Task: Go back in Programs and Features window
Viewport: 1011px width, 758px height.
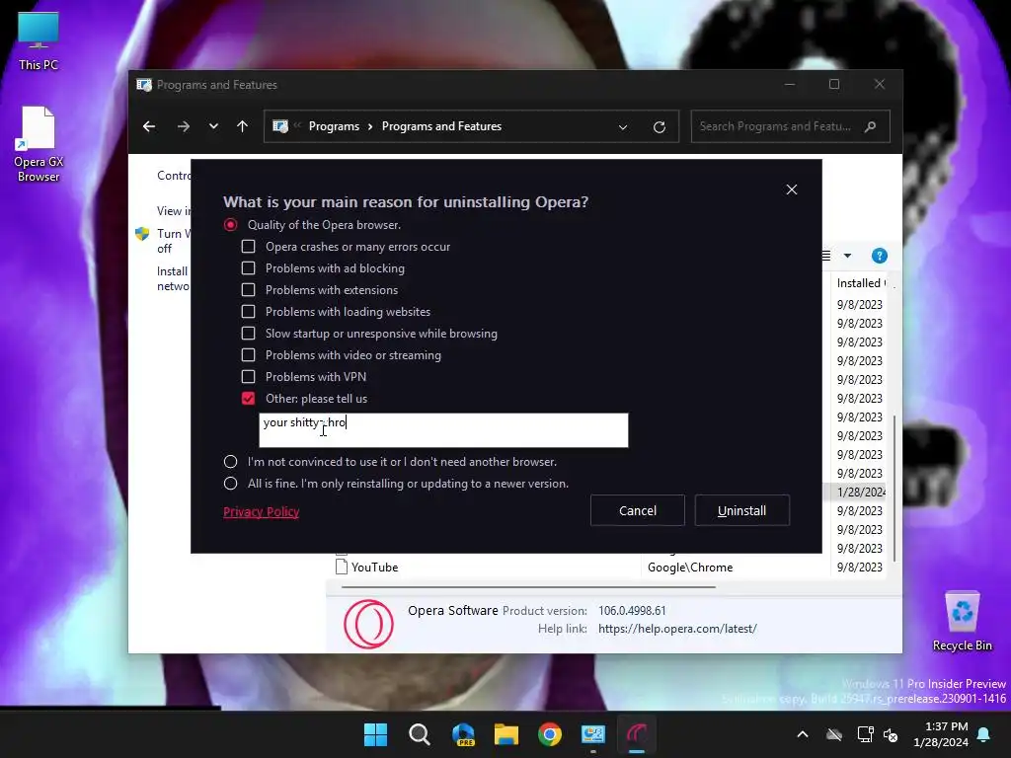Action: pos(149,126)
